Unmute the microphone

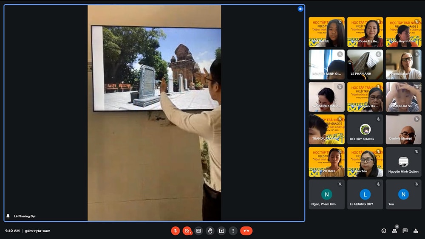coord(175,231)
